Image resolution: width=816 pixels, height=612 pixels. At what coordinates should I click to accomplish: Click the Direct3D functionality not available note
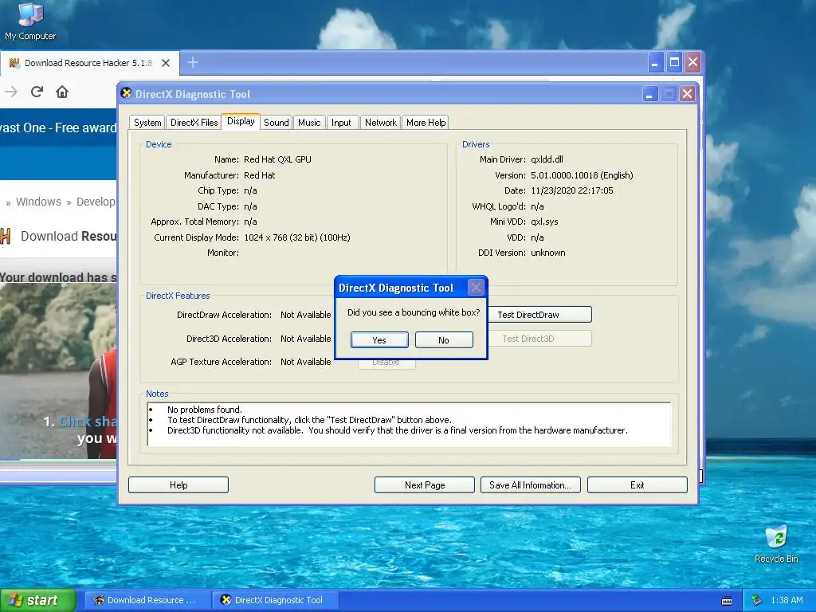[x=397, y=430]
